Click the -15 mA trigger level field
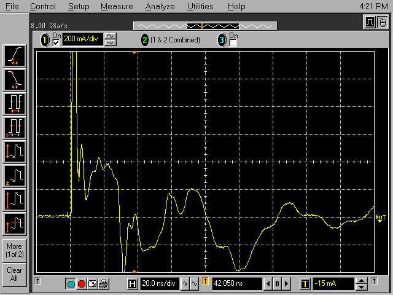Viewport: 393px width, 295px height. [x=333, y=284]
